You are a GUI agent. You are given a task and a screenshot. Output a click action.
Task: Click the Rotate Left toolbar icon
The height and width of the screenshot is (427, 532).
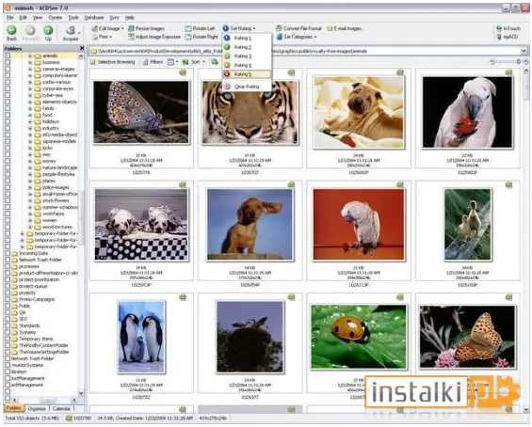[188, 28]
